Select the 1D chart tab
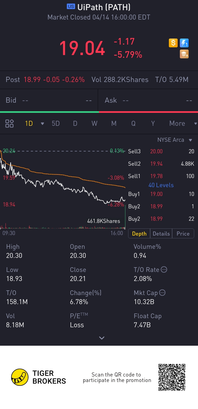This screenshot has height=409, width=198. [x=29, y=123]
